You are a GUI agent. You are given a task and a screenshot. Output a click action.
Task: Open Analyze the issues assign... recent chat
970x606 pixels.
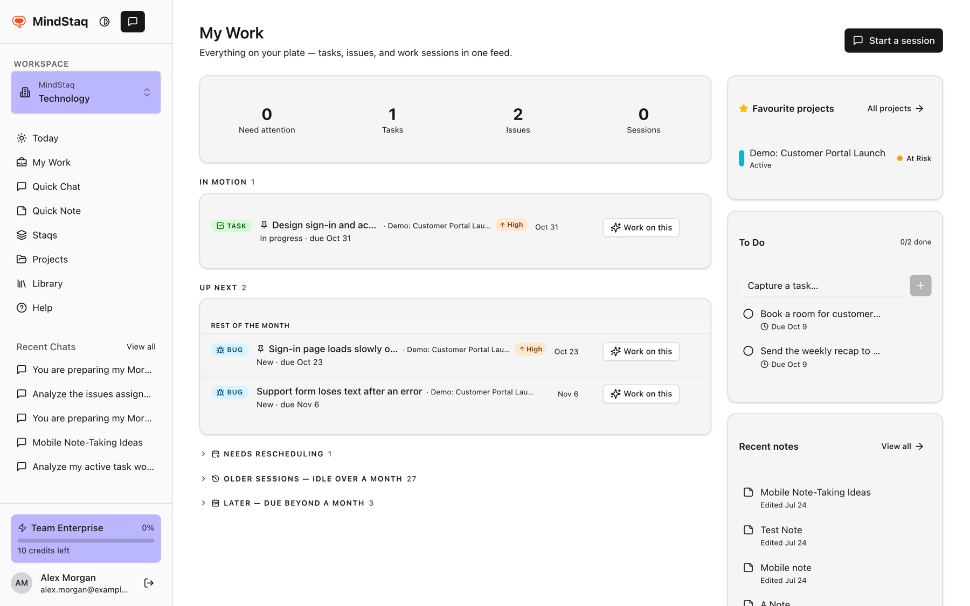tap(86, 394)
